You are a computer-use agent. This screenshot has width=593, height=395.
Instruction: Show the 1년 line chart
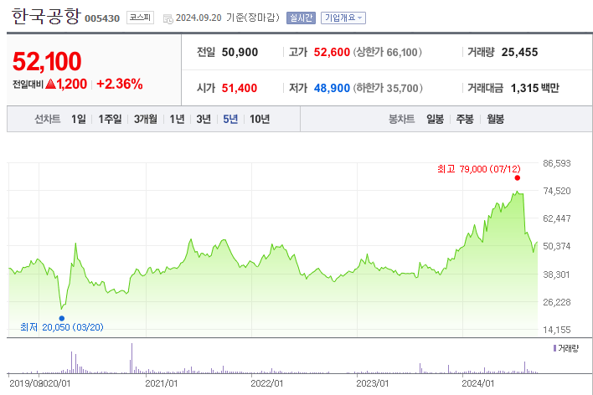pyautogui.click(x=177, y=119)
